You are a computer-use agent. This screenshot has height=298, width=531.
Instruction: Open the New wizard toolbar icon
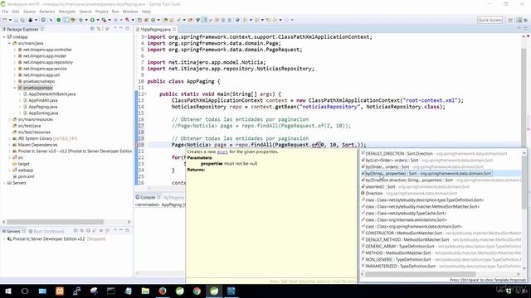[x=4, y=20]
